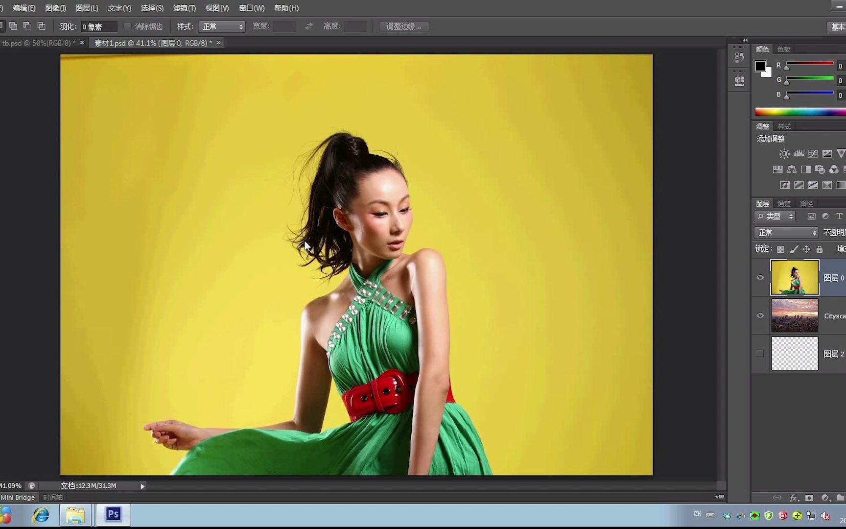Screen dimensions: 846x529
Task: Open the 3D panel icon
Action: [x=739, y=81]
